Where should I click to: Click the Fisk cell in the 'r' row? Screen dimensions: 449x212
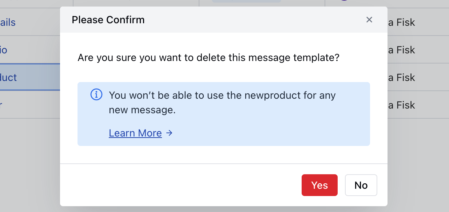(402, 105)
